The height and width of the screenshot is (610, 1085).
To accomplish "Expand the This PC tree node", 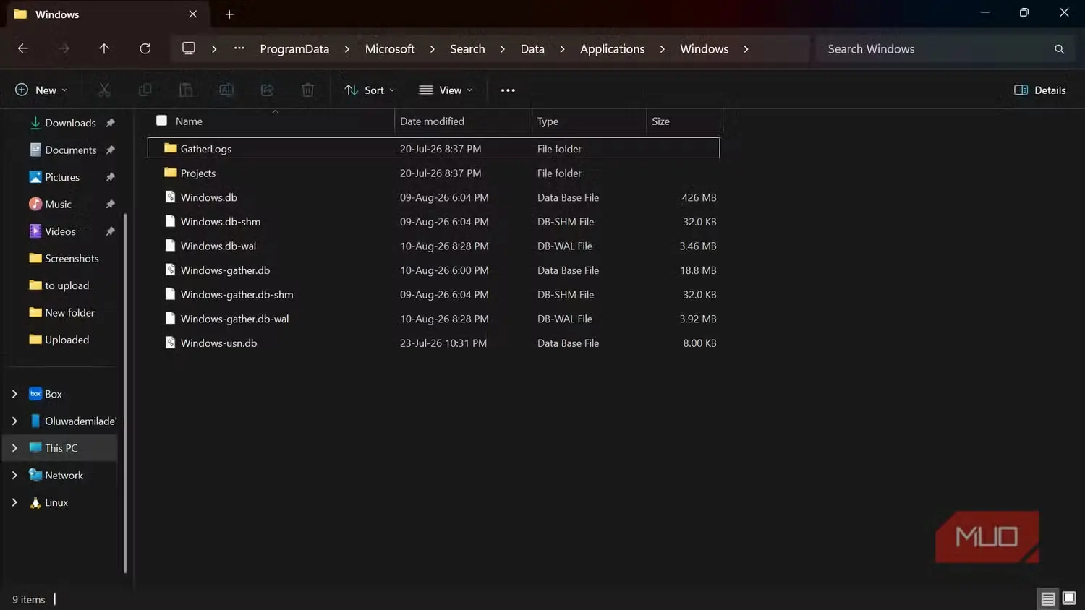I will tap(14, 448).
